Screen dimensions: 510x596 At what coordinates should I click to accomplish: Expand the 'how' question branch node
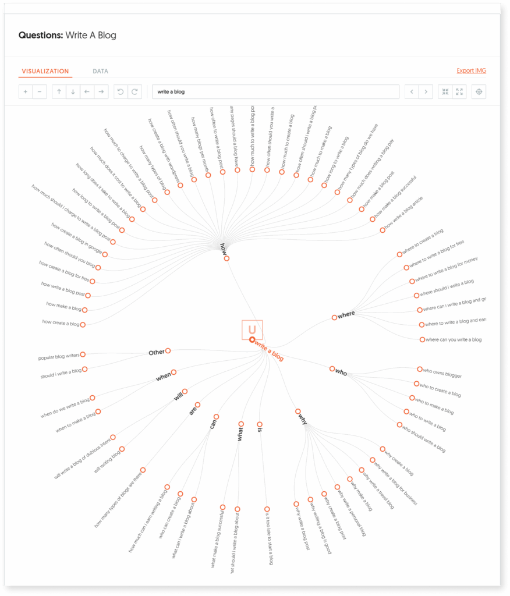(226, 258)
